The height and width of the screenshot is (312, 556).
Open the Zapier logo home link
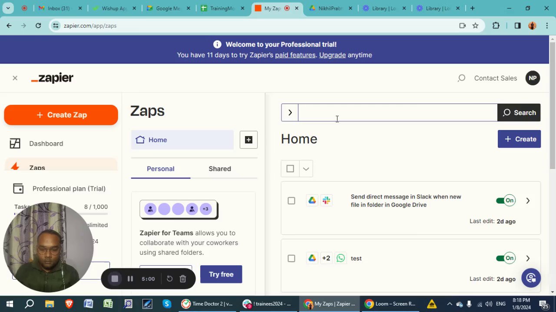[x=52, y=78]
